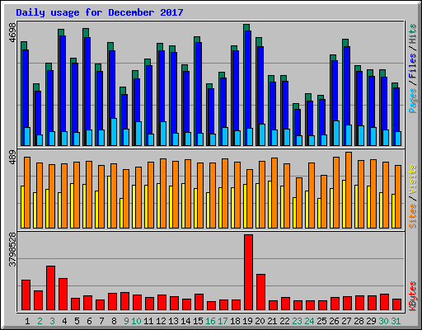Click the chart title 'Daily usage for December 2017'
This screenshot has height=330, width=422.
100,12
